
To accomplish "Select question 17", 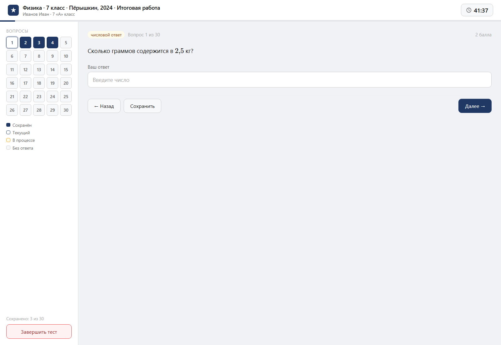I will coord(25,83).
